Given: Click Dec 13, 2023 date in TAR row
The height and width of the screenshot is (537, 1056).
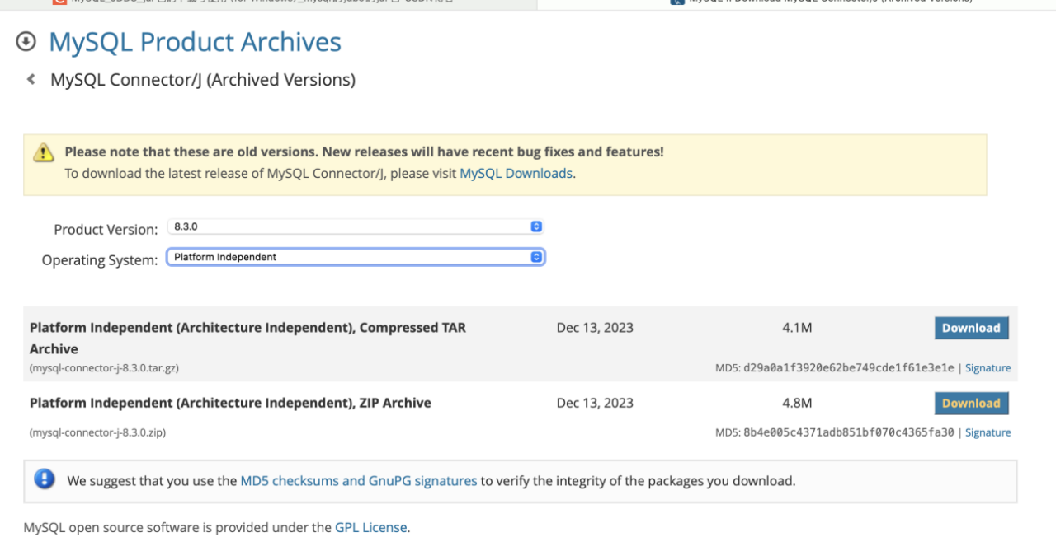Looking at the screenshot, I should point(595,328).
